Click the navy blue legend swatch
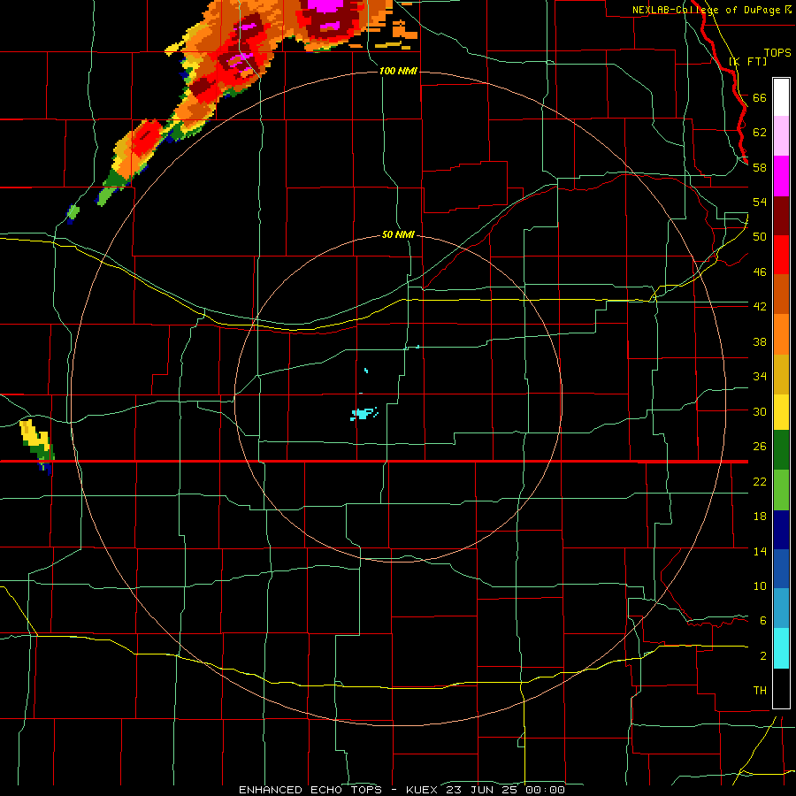This screenshot has width=796, height=796. coord(781,530)
